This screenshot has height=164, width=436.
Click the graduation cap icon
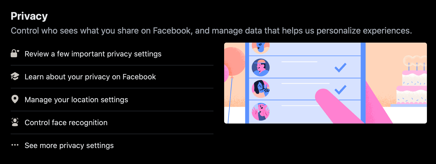pyautogui.click(x=15, y=76)
